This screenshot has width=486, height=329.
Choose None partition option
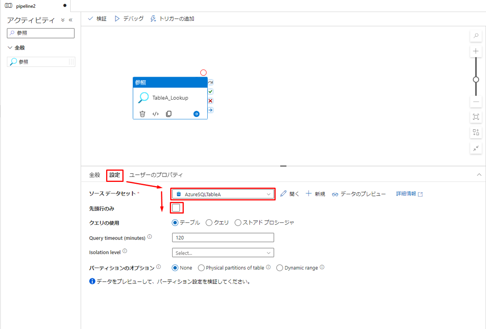pos(175,268)
